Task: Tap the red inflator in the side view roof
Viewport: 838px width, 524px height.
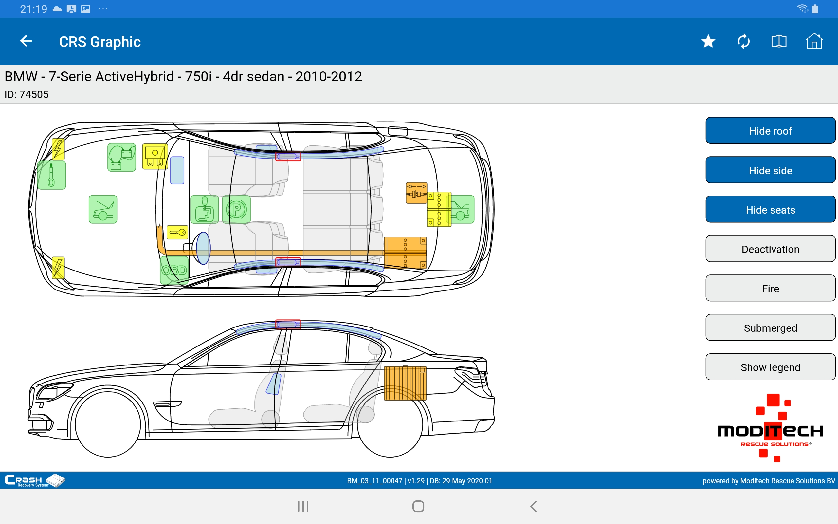Action: 288,324
